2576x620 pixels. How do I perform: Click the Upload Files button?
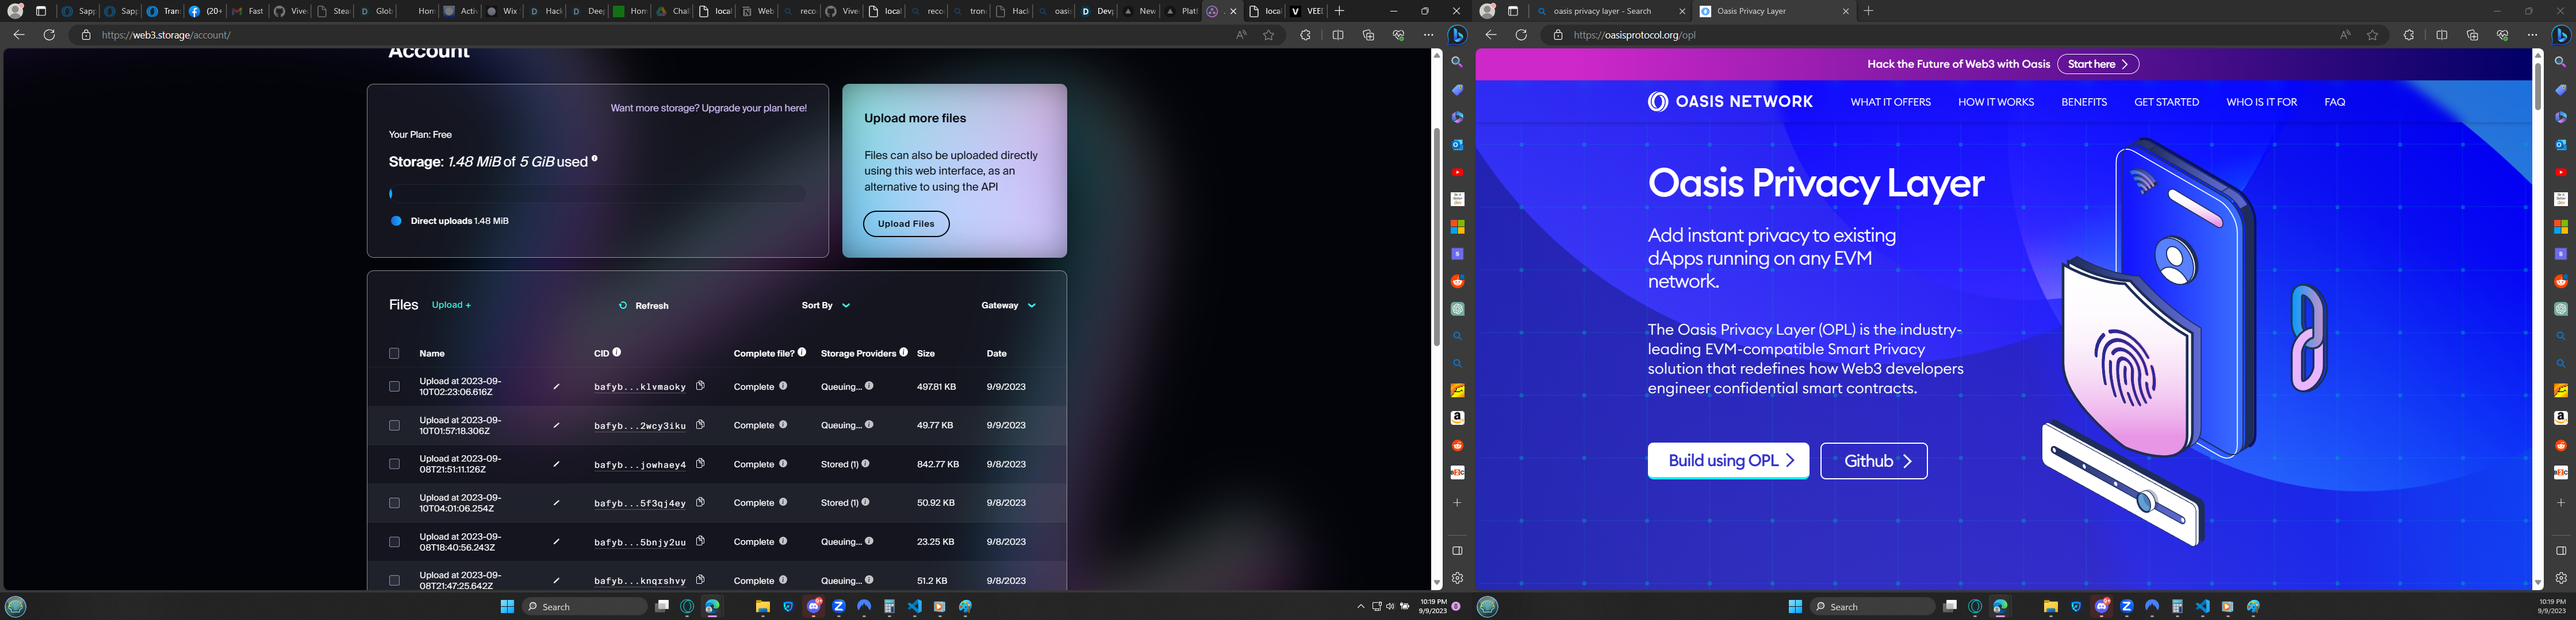906,224
